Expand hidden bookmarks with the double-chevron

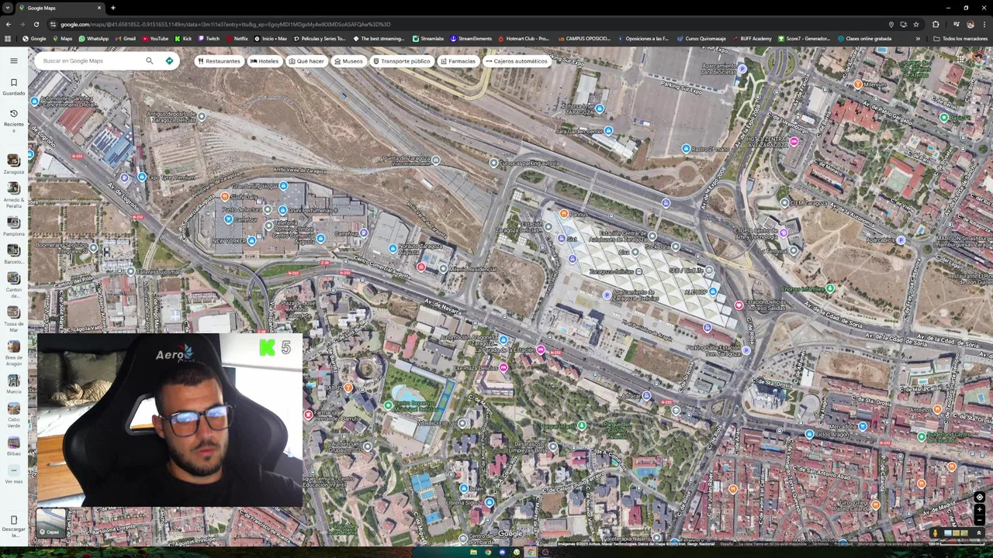tap(918, 39)
